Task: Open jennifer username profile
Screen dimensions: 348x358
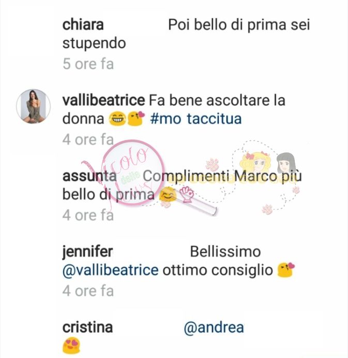Action: point(87,252)
